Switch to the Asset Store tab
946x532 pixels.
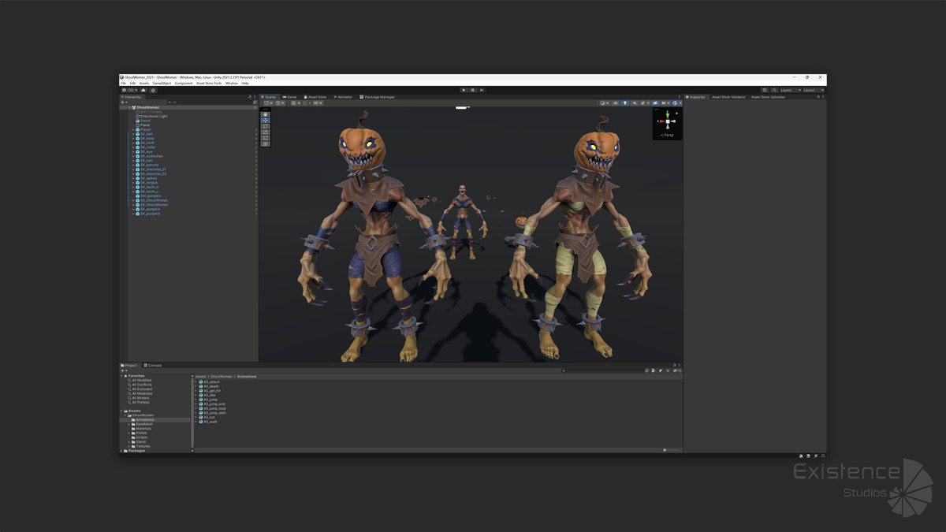(315, 97)
